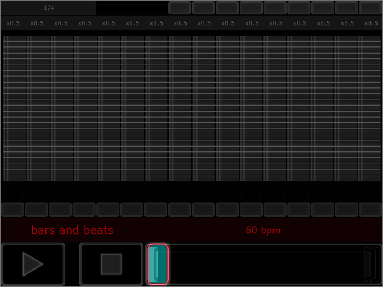Start playback with the play triangle button
The width and height of the screenshot is (383, 287).
33,264
